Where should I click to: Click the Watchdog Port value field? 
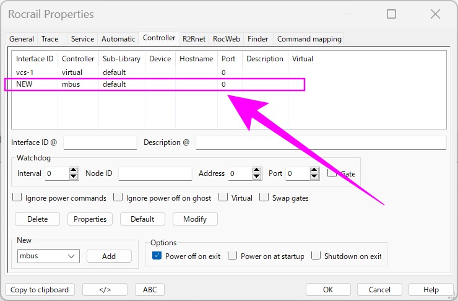tap(298, 173)
